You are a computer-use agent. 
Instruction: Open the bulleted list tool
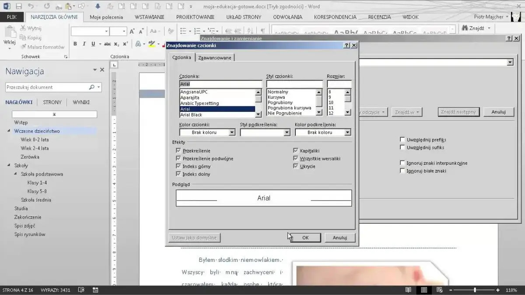click(183, 31)
